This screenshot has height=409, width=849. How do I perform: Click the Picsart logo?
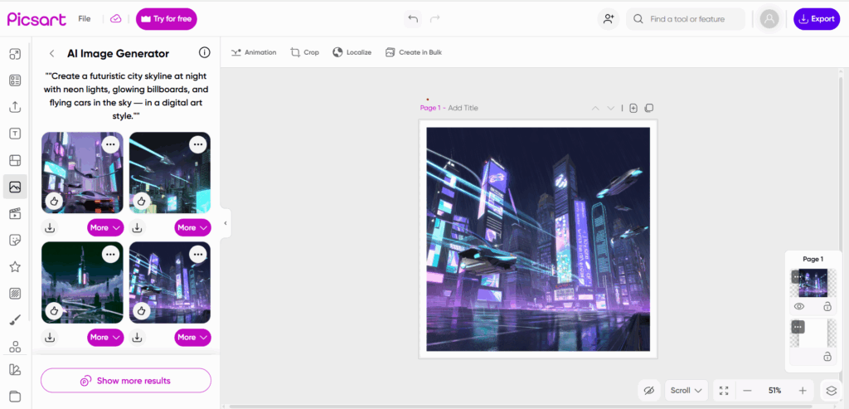point(36,19)
